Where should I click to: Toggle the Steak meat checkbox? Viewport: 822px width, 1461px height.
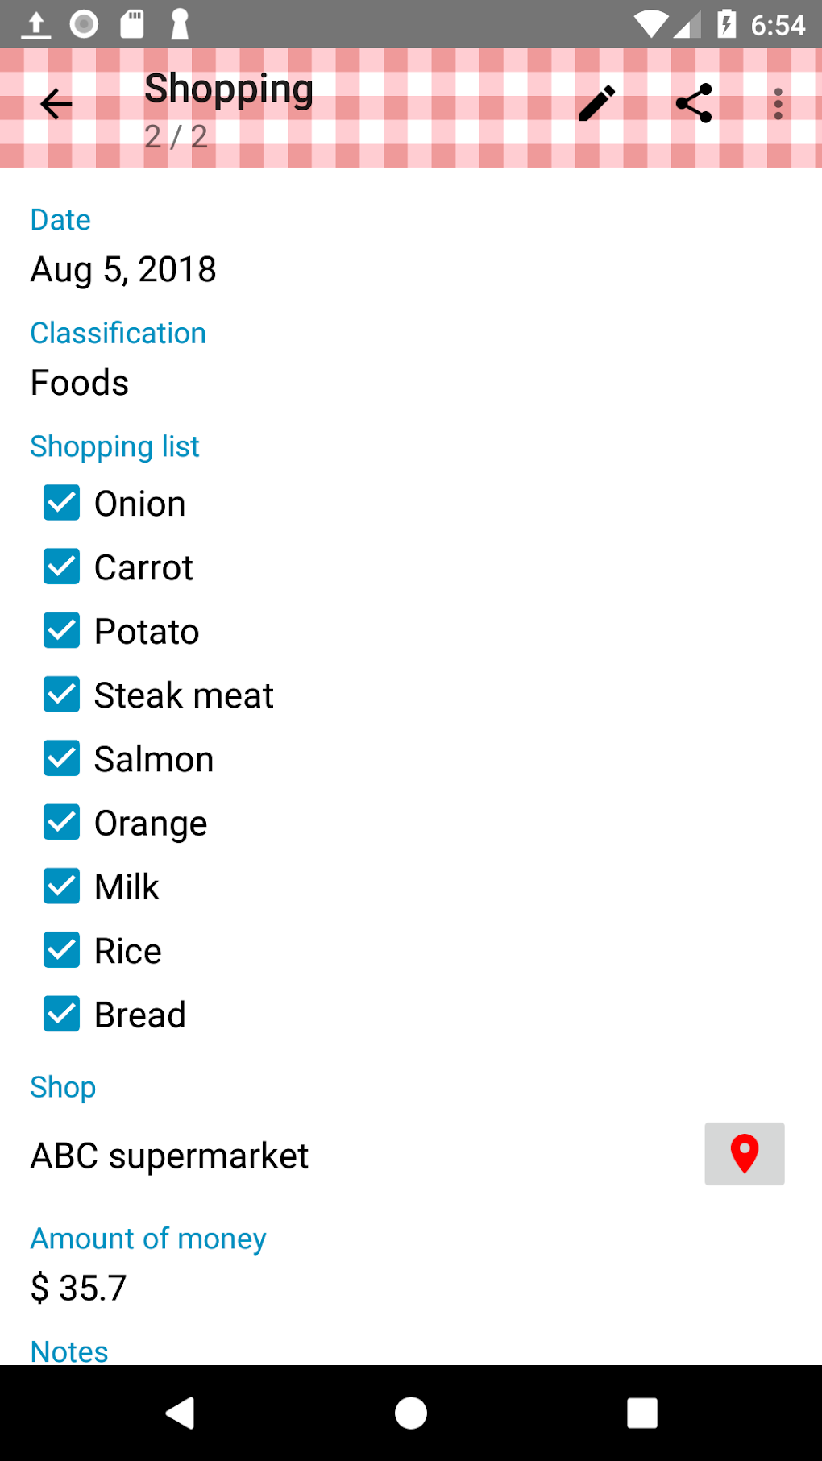pyautogui.click(x=62, y=695)
